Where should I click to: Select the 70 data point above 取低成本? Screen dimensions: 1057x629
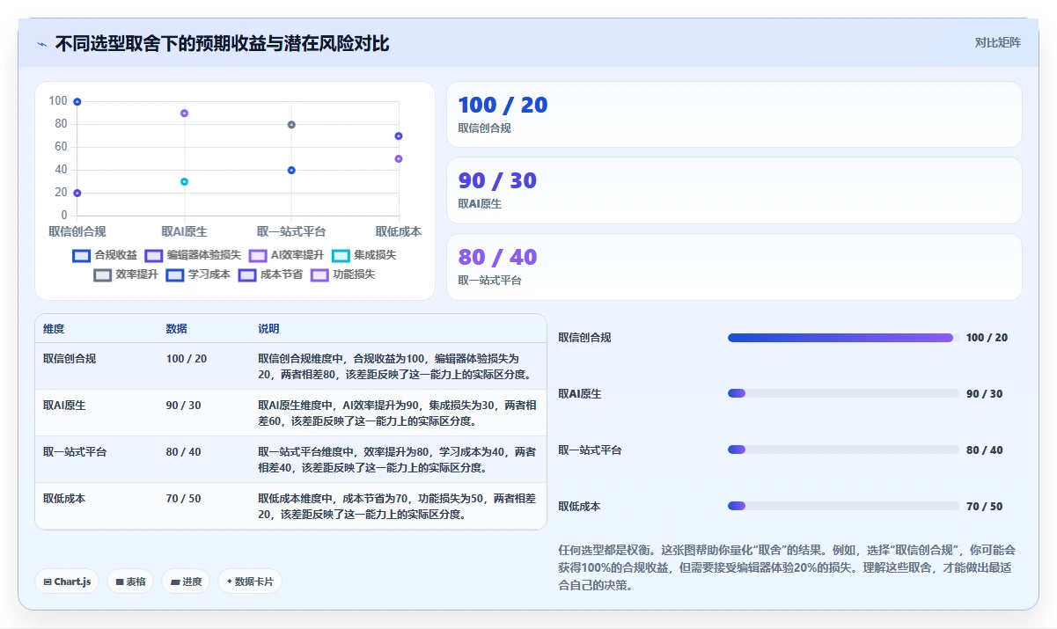coord(399,136)
